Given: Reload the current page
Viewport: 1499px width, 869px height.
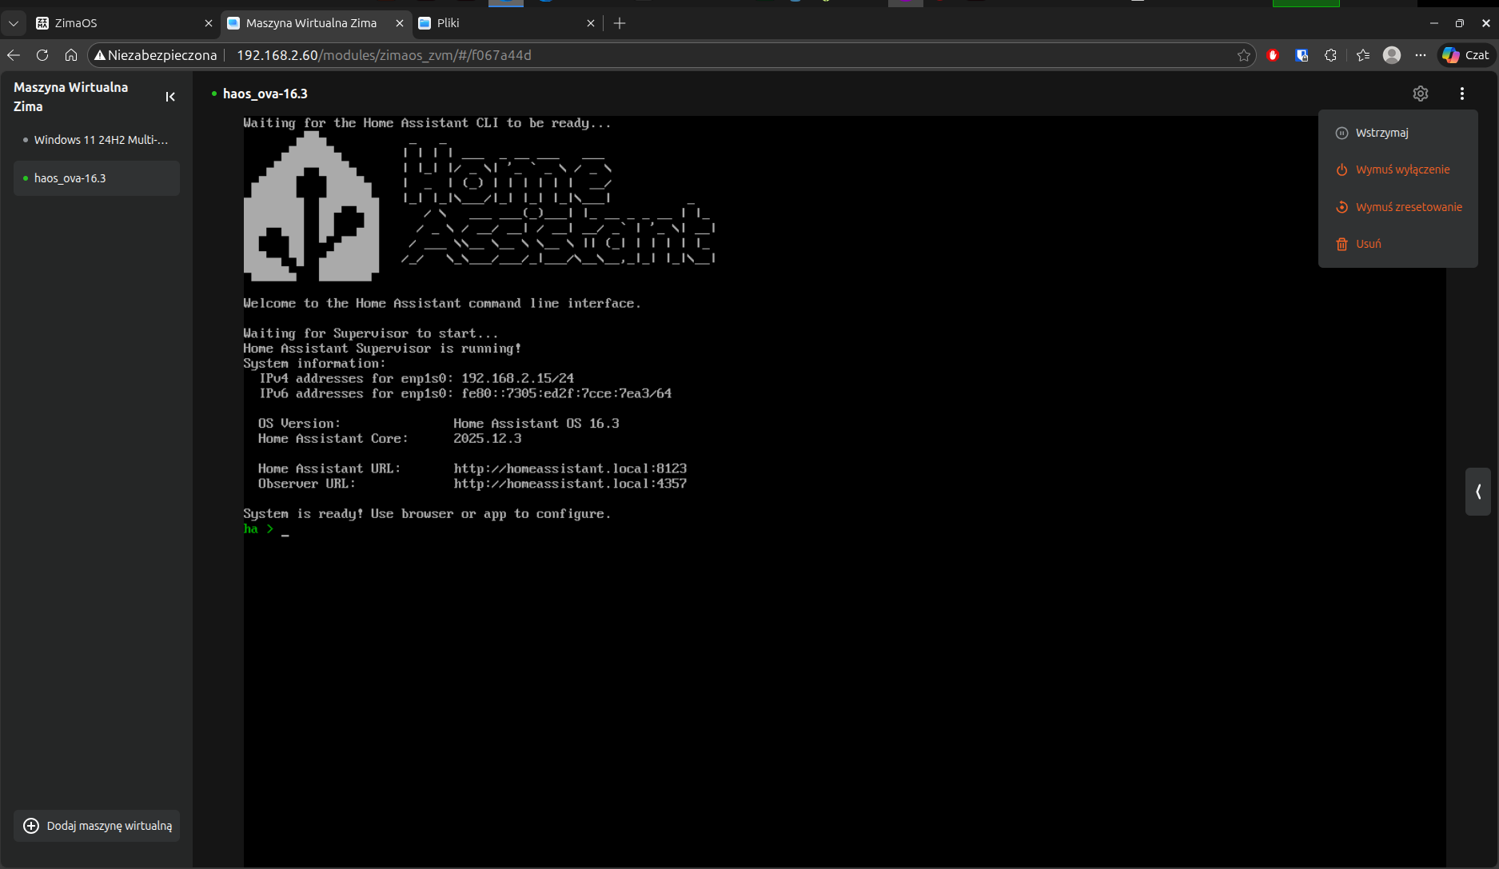Looking at the screenshot, I should pos(42,55).
